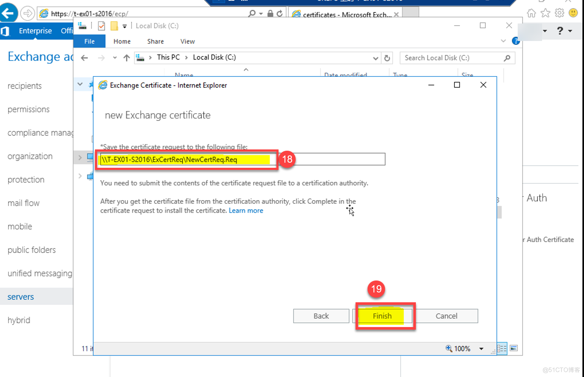584x377 pixels.
Task: Open protection in ECP navigation
Action: pos(26,180)
